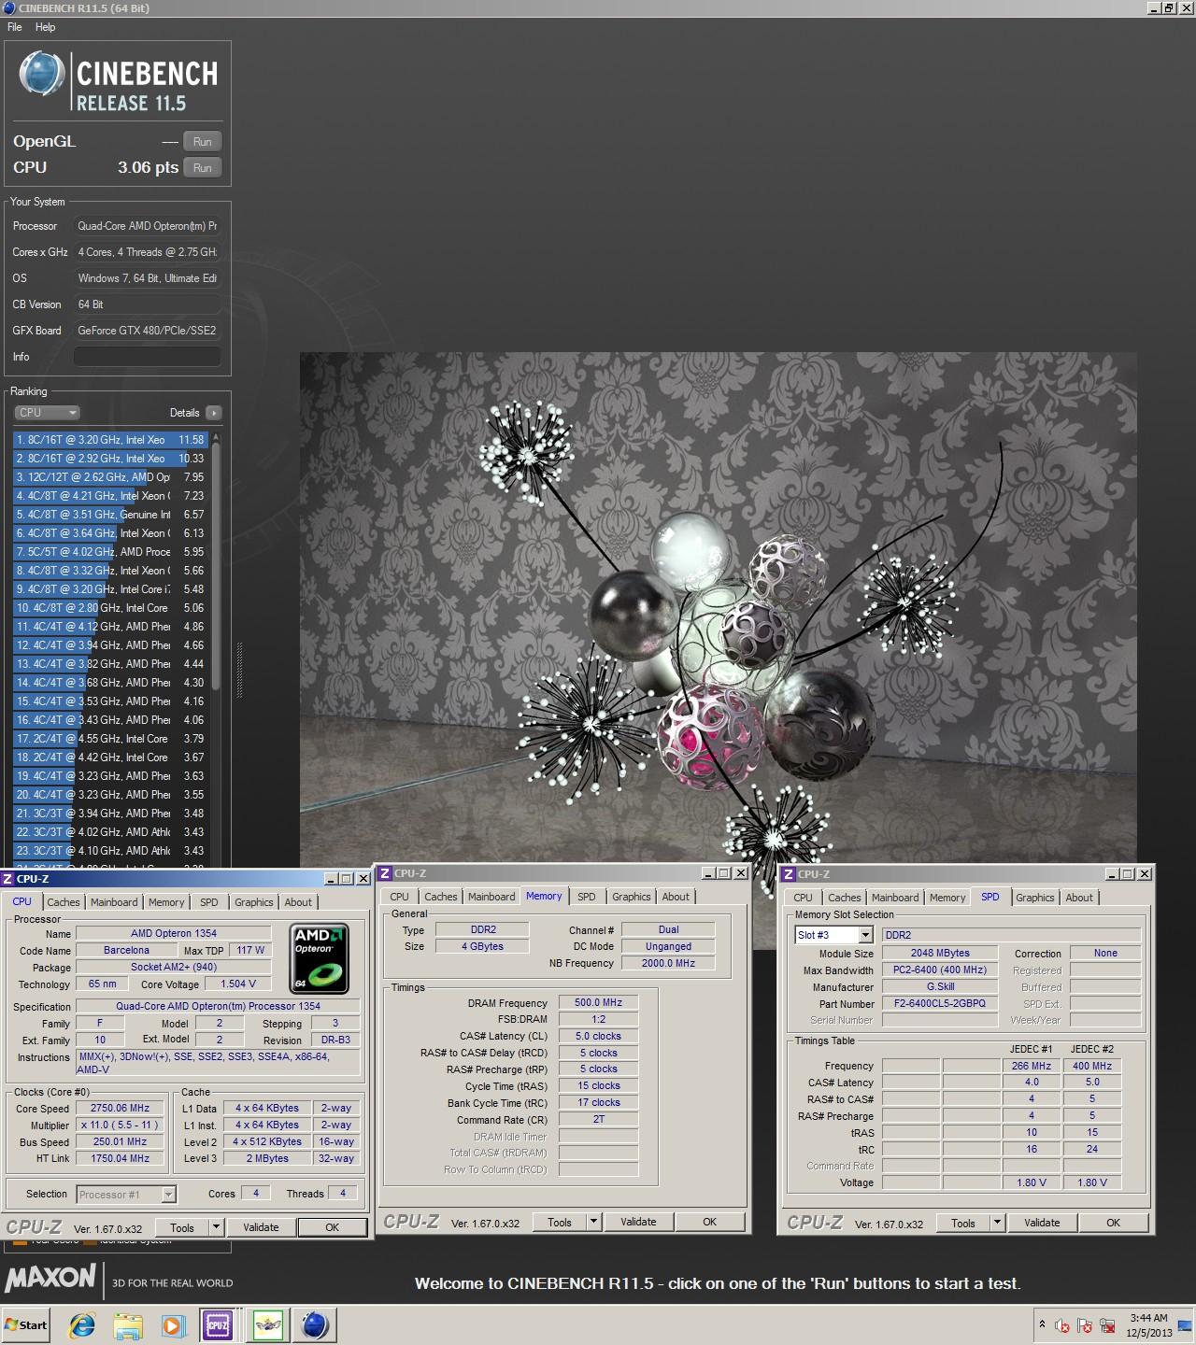Open CPU tab in middle CPU-Z window
1196x1345 pixels.
tap(400, 897)
